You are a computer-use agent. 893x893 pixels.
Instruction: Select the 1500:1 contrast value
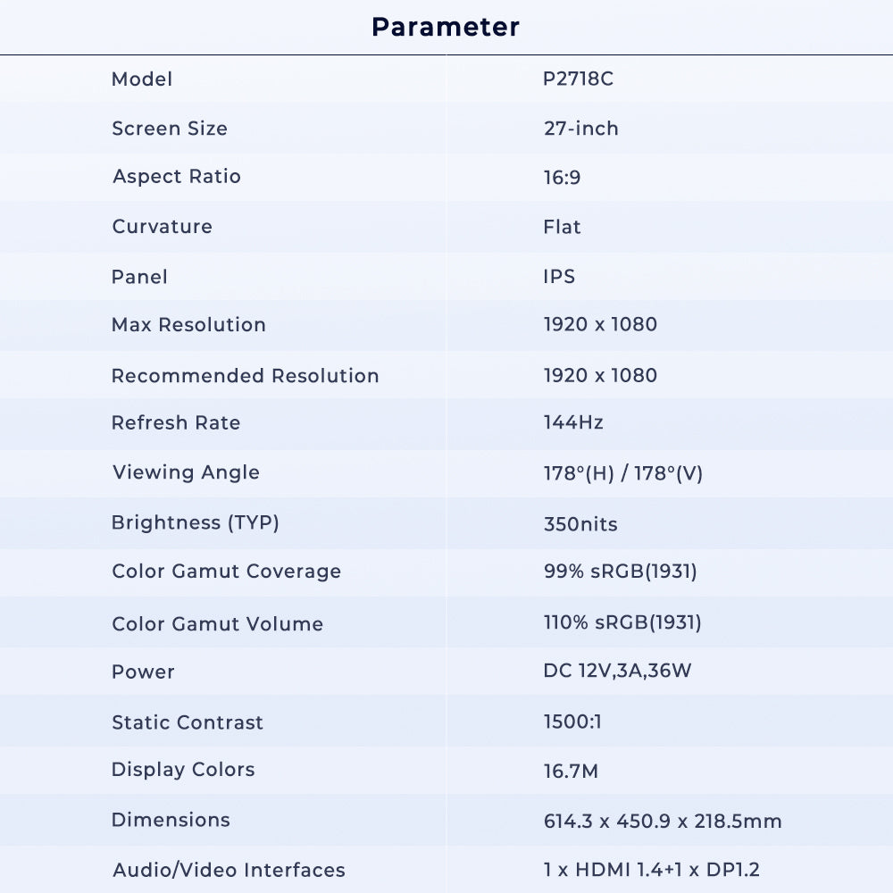[572, 722]
